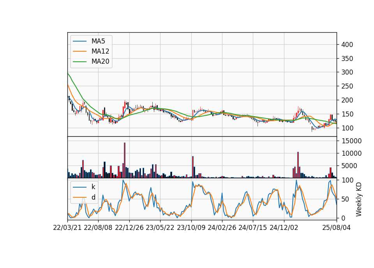Click the orange d legend line sample
Screen dimensions: 374x268
(79, 197)
